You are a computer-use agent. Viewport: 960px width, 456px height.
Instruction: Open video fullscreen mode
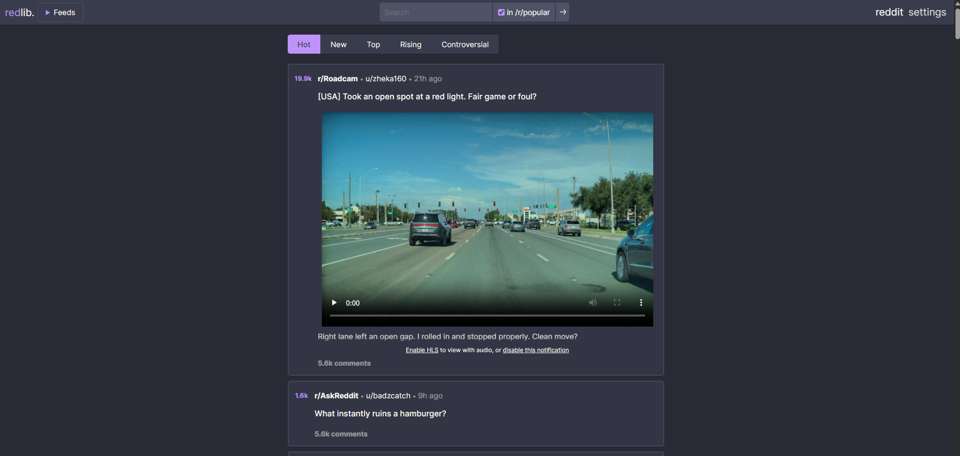click(617, 302)
